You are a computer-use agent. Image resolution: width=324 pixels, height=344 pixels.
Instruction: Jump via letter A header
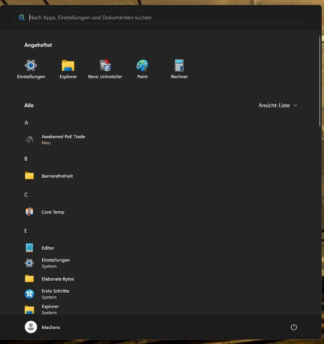coord(26,123)
